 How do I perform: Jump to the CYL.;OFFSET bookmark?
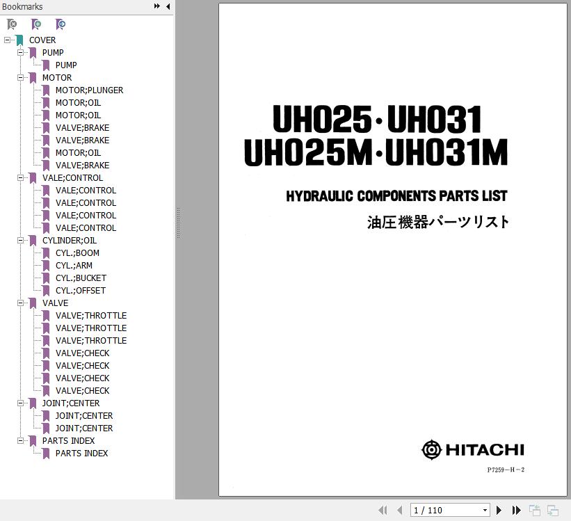81,290
